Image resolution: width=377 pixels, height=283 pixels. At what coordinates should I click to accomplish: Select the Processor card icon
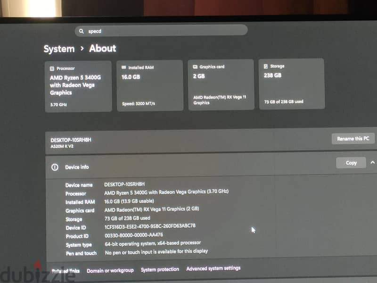(x=52, y=69)
